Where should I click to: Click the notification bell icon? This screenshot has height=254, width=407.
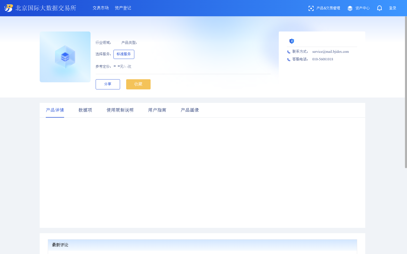click(380, 8)
